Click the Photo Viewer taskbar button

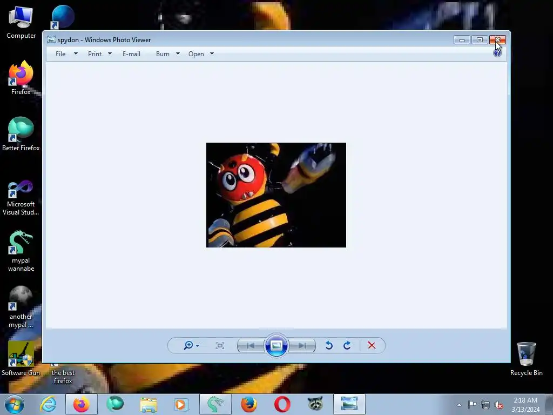349,404
